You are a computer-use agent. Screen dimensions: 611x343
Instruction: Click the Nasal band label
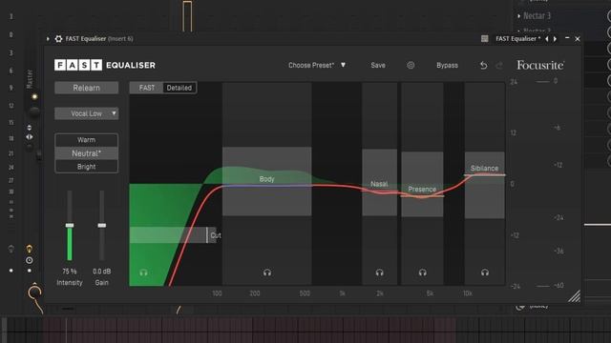379,184
